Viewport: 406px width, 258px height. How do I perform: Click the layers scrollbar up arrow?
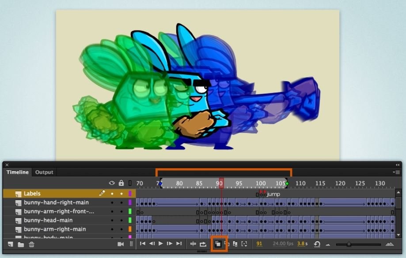[x=398, y=192]
